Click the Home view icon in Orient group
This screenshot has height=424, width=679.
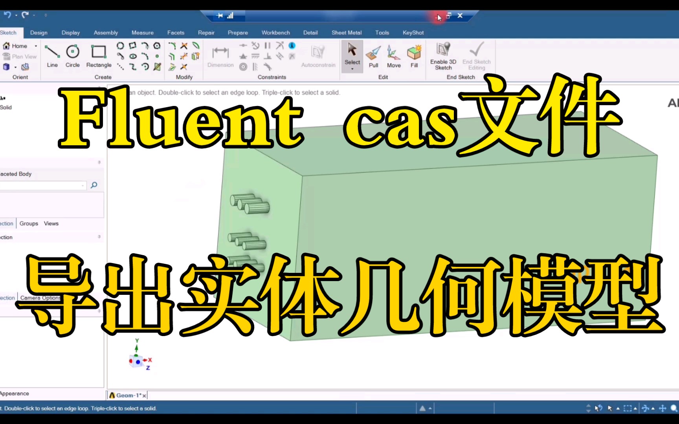6,46
